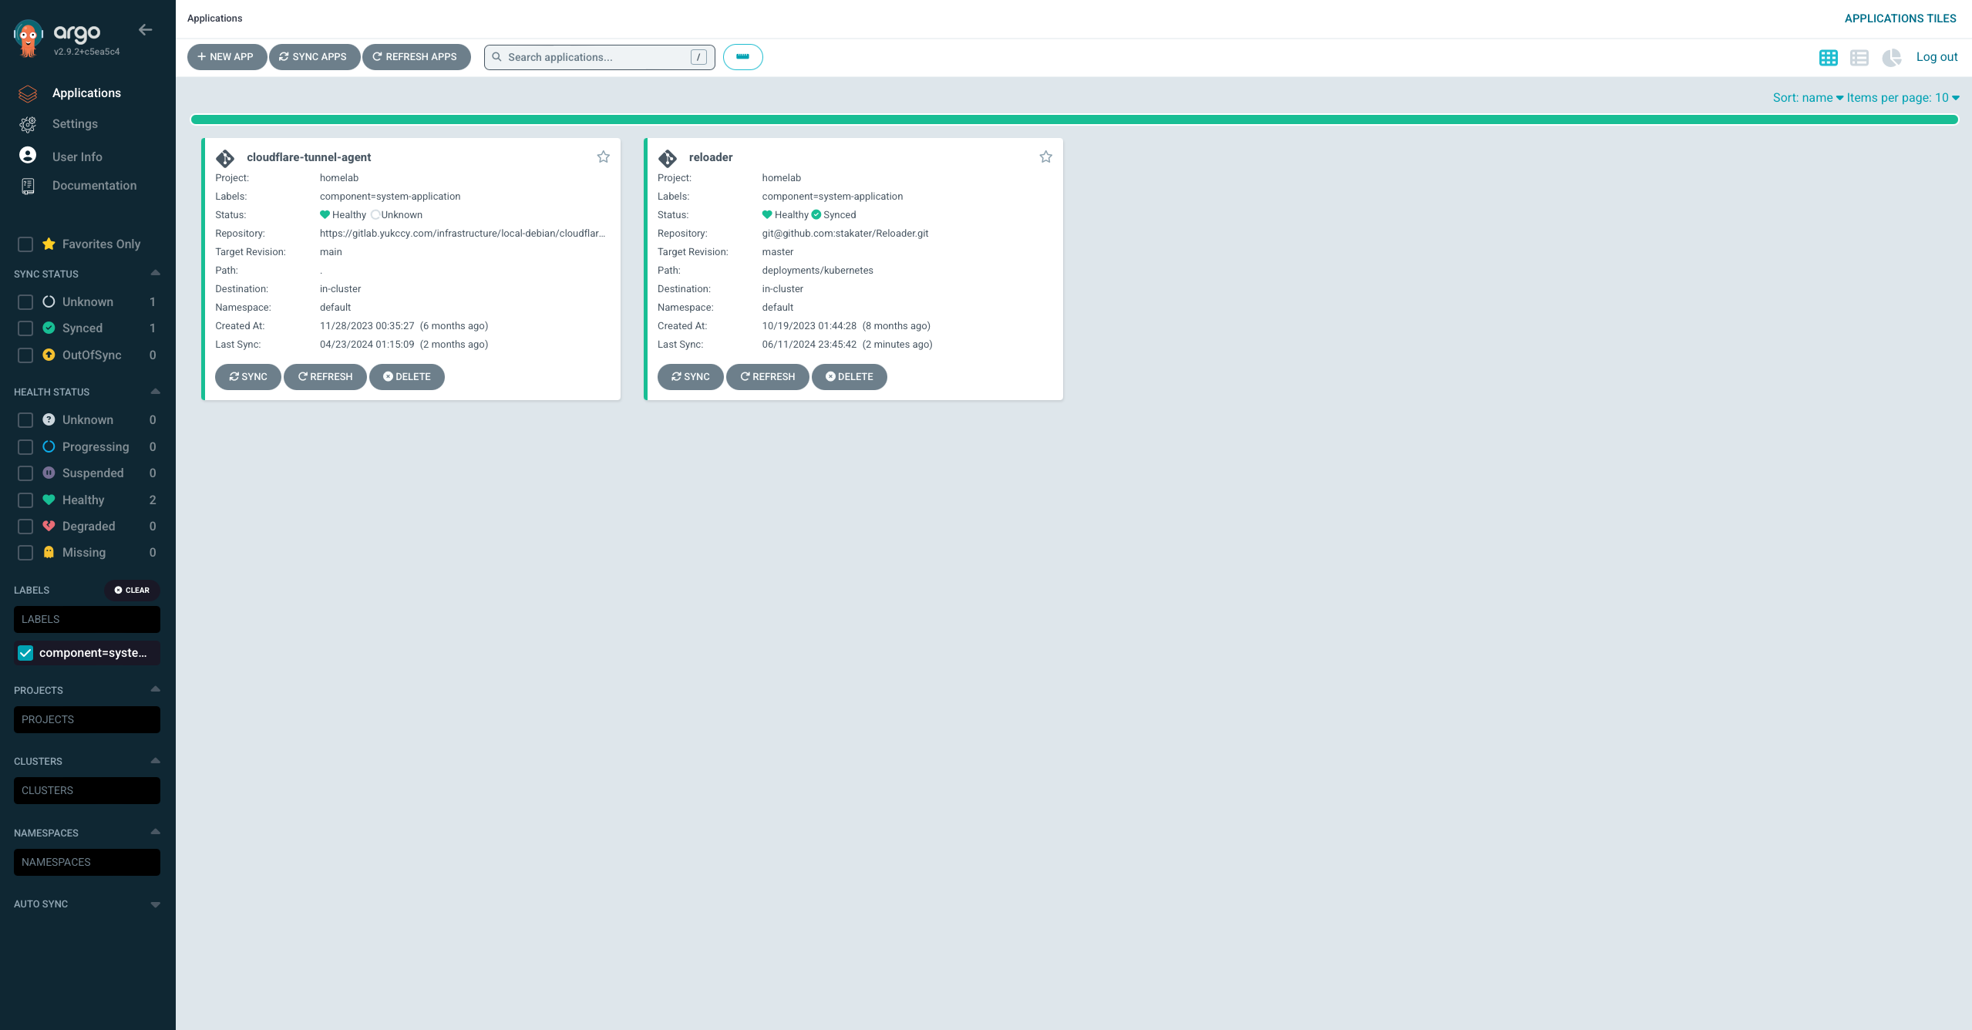Collapse the Health Status section
Viewport: 1972px width, 1030px height.
click(155, 391)
